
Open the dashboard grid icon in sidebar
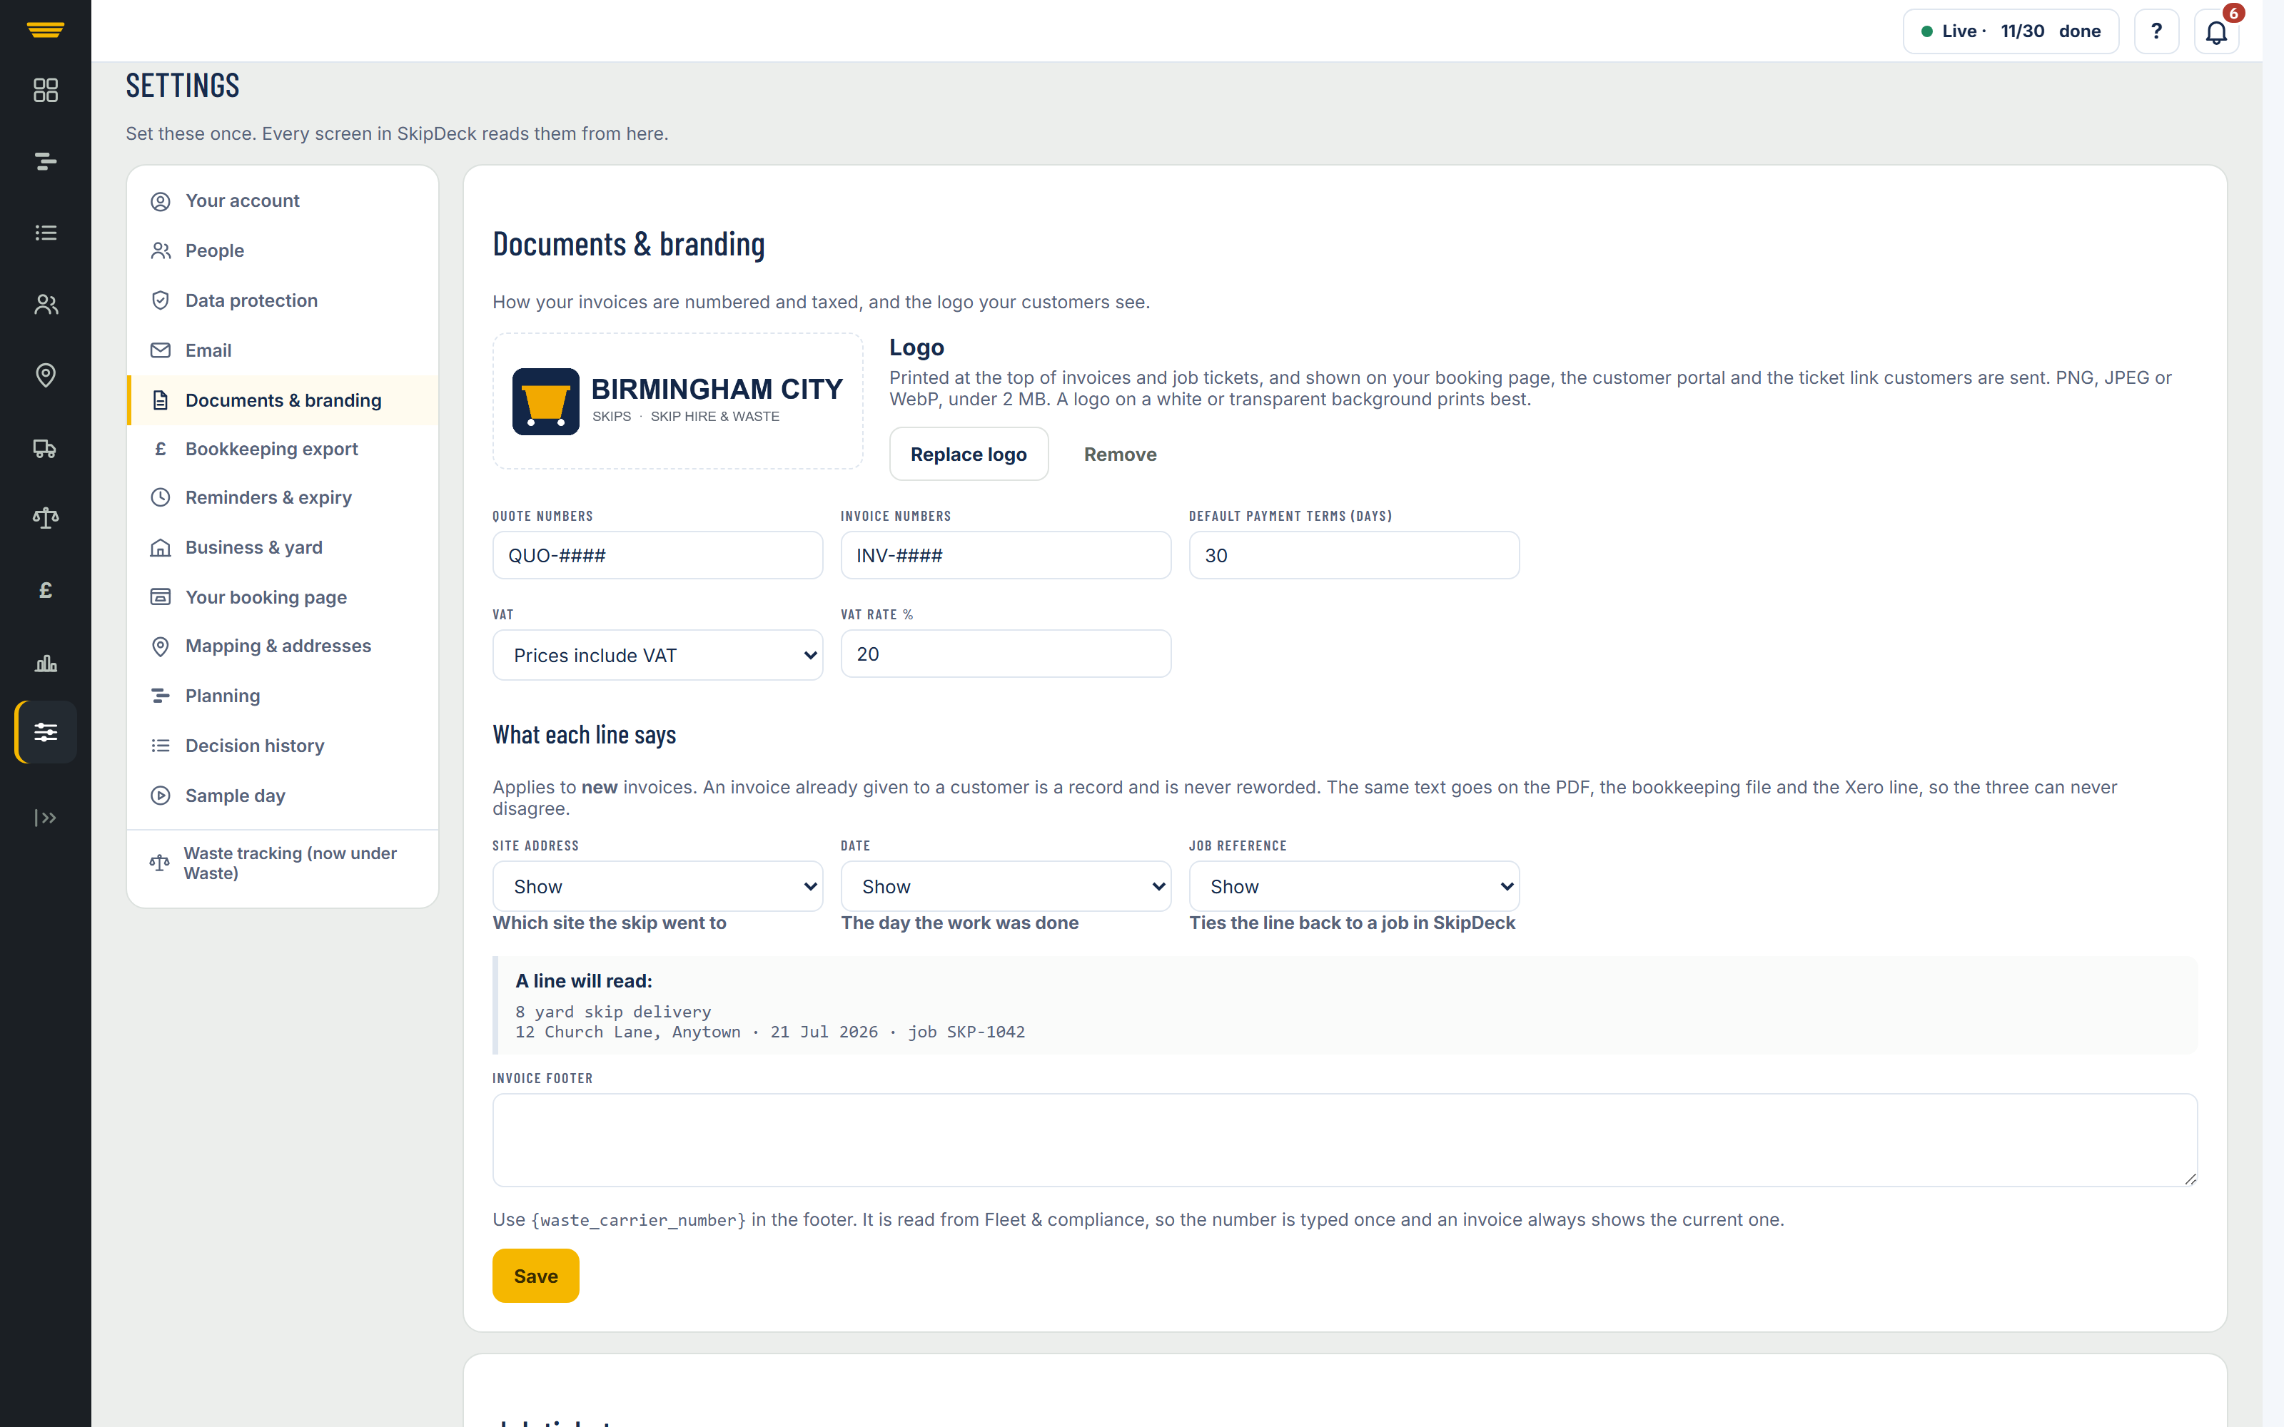(x=45, y=90)
